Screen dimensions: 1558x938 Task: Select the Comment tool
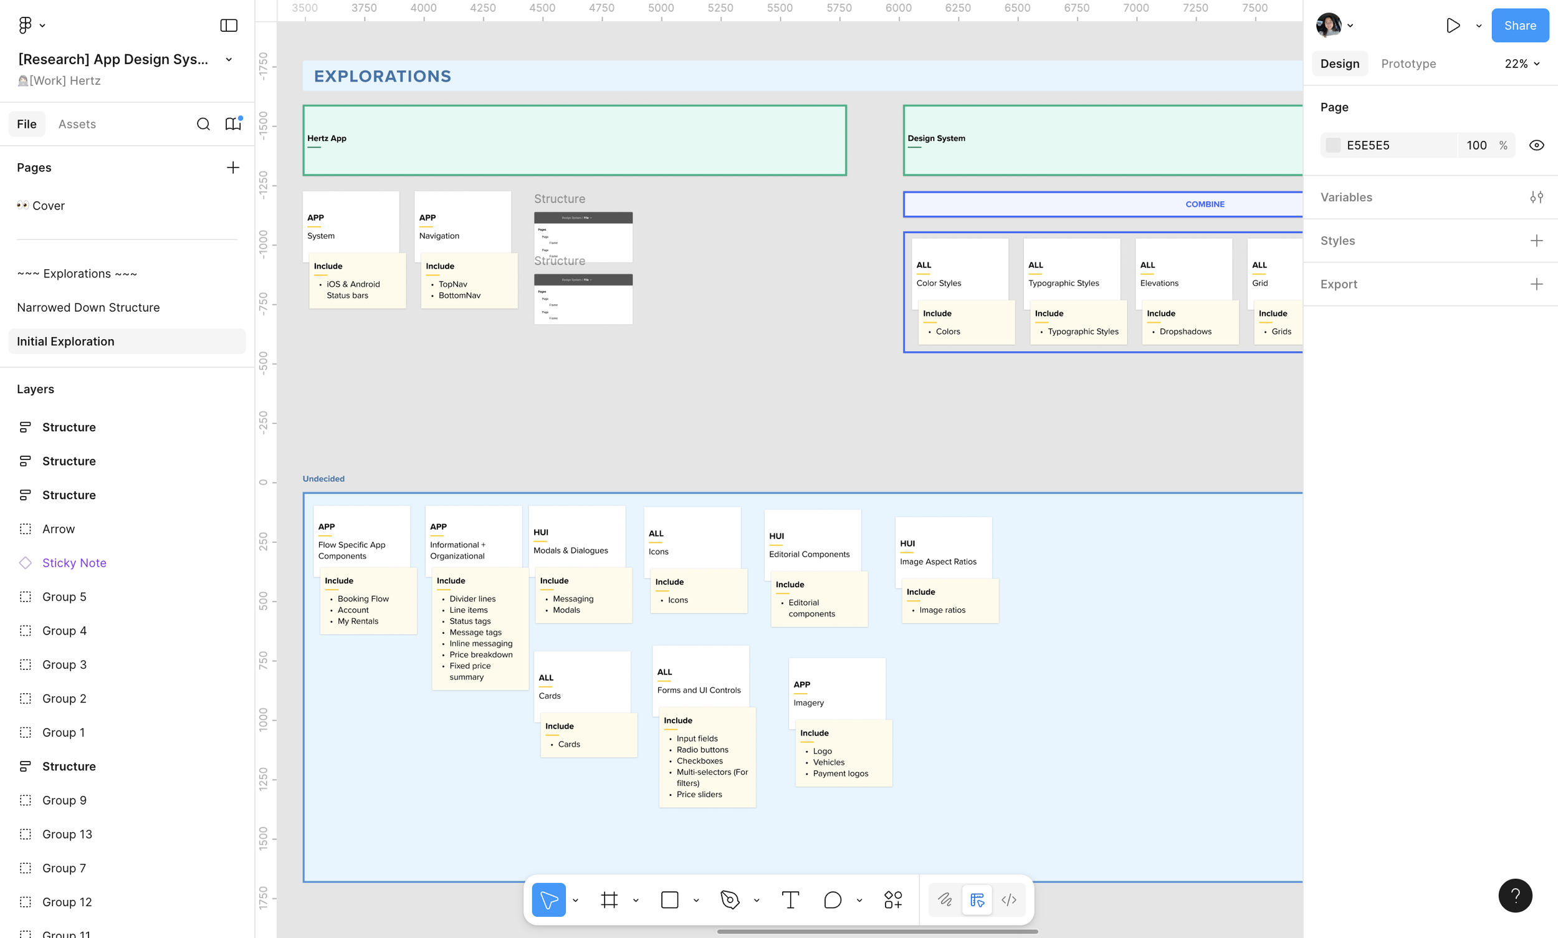pos(833,899)
